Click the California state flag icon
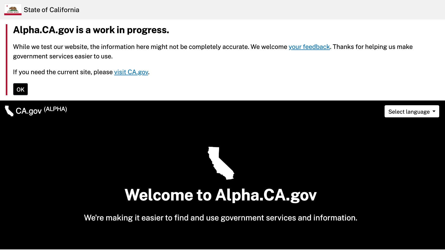This screenshot has height=251, width=445. [x=13, y=10]
